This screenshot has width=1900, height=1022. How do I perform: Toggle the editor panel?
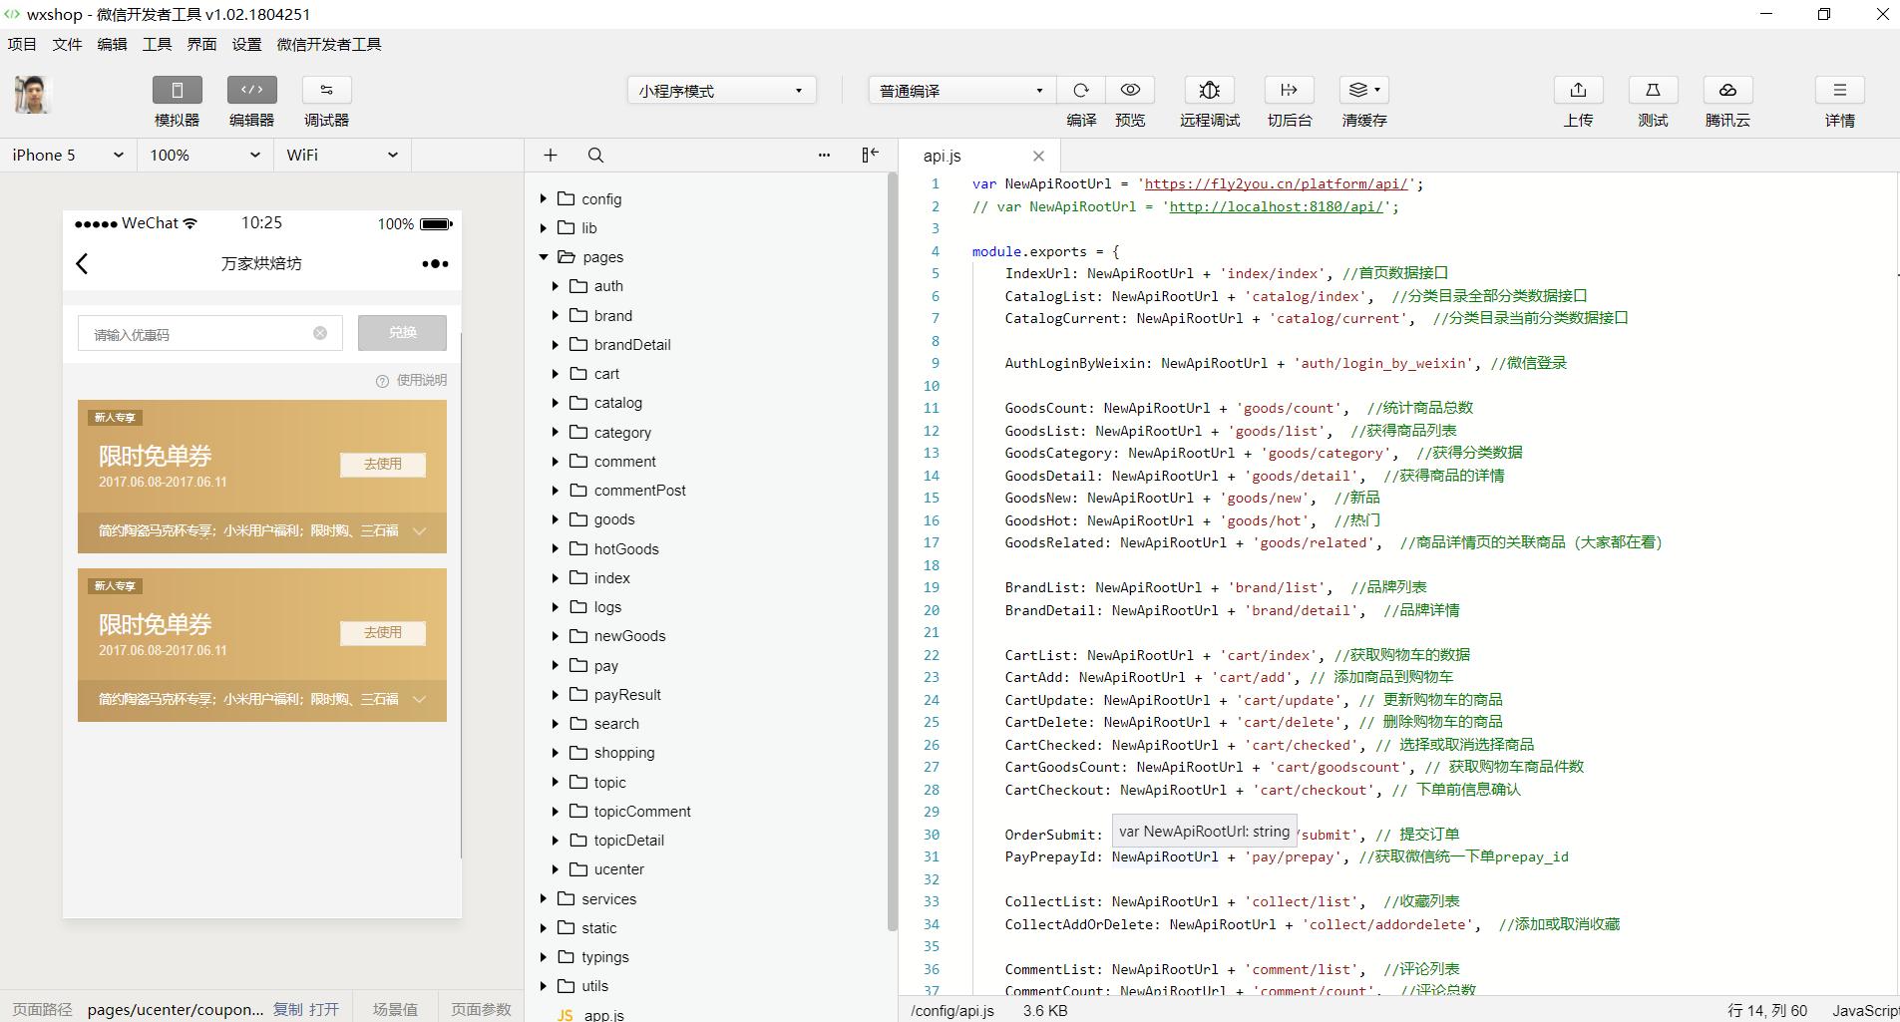251,91
